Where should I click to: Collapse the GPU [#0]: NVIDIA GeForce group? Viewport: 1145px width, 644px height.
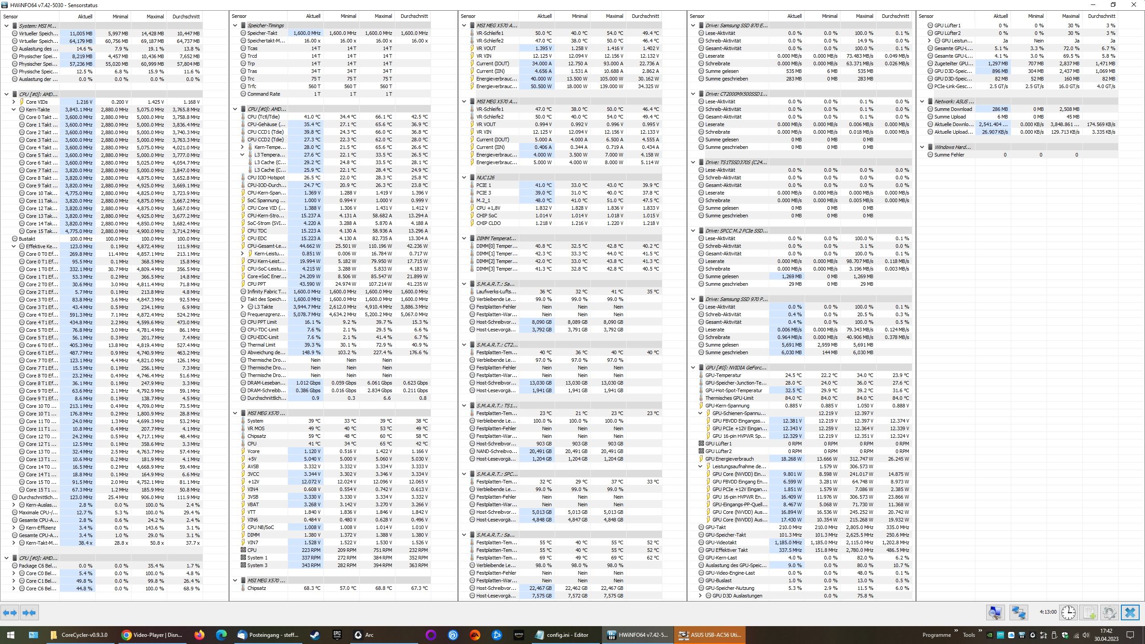click(x=693, y=368)
